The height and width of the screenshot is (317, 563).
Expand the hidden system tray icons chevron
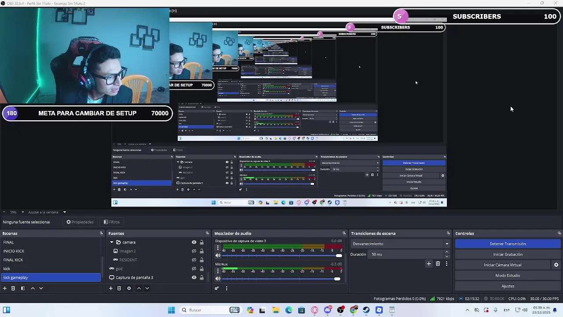tap(467, 310)
